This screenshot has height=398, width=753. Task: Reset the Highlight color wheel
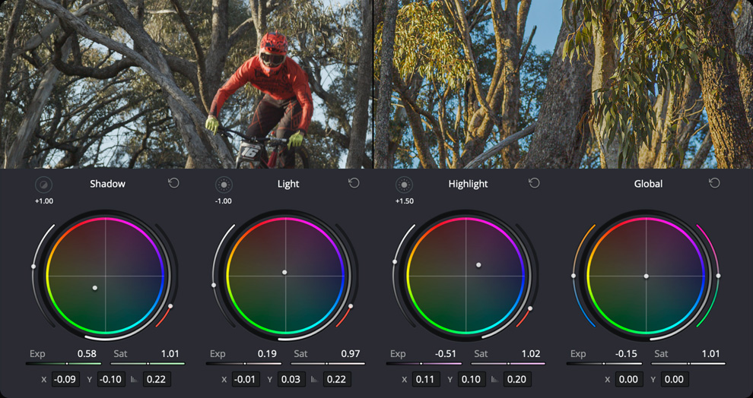[534, 184]
